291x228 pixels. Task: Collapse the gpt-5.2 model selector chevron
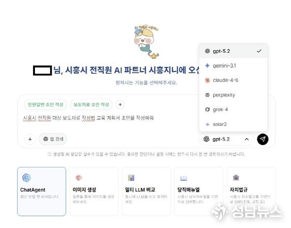pyautogui.click(x=247, y=139)
